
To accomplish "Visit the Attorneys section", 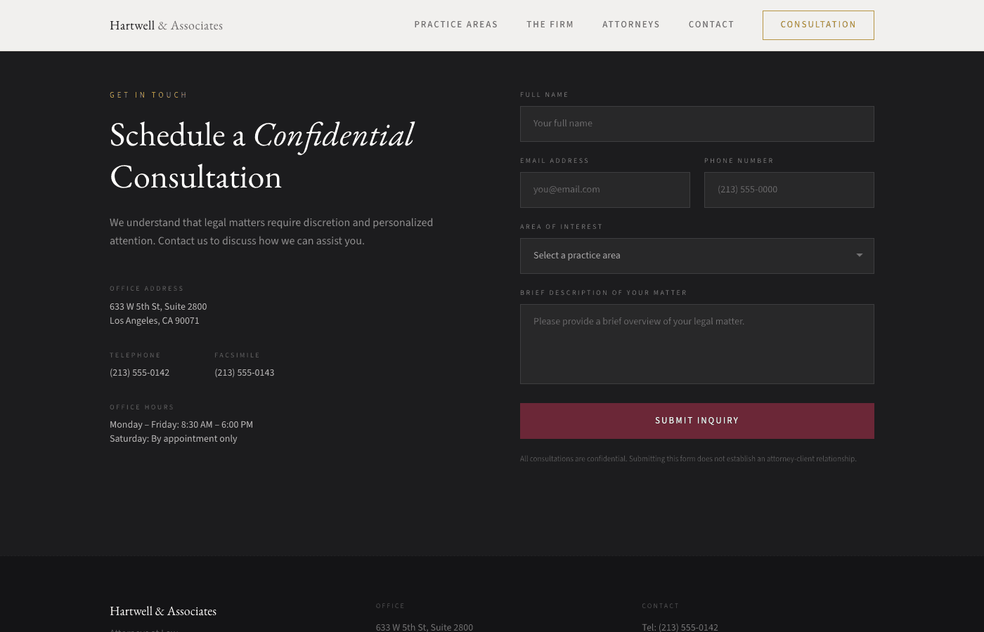I will click(631, 25).
